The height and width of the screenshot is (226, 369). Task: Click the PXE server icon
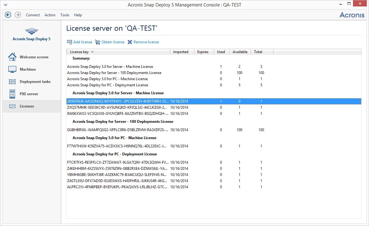(x=12, y=94)
